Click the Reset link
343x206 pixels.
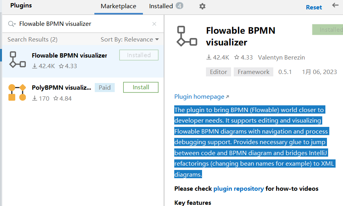coord(314,7)
